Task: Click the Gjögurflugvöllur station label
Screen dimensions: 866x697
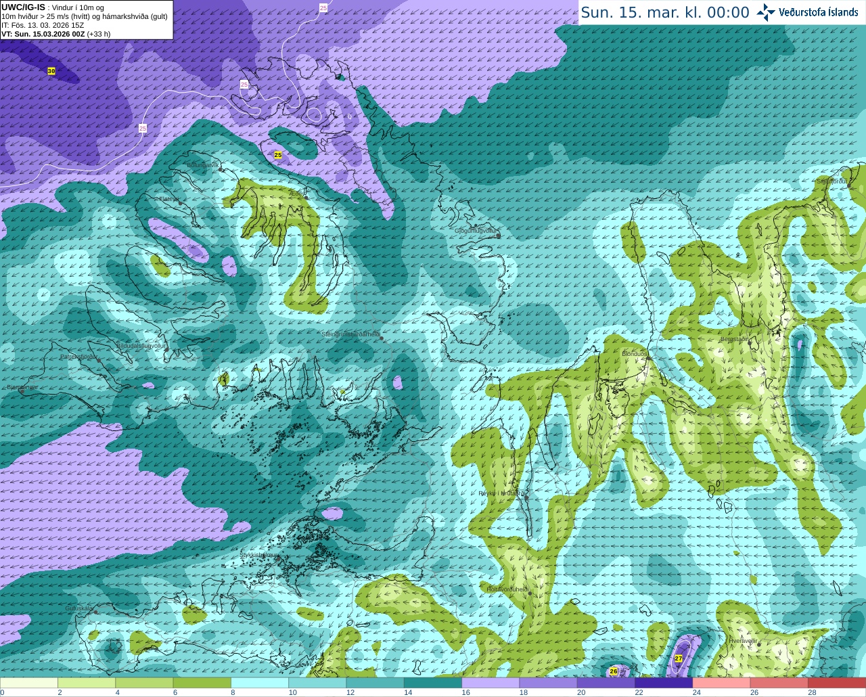Action: click(x=476, y=231)
